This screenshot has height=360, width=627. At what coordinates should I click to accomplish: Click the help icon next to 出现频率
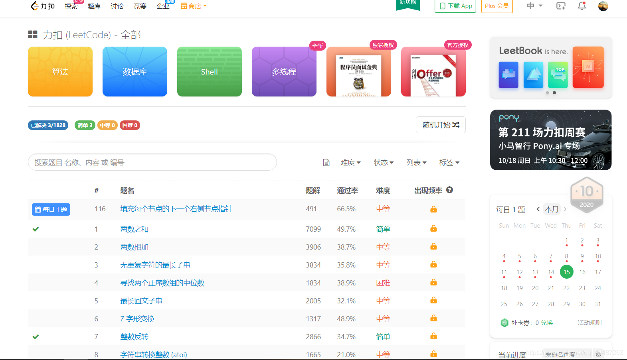(x=449, y=190)
